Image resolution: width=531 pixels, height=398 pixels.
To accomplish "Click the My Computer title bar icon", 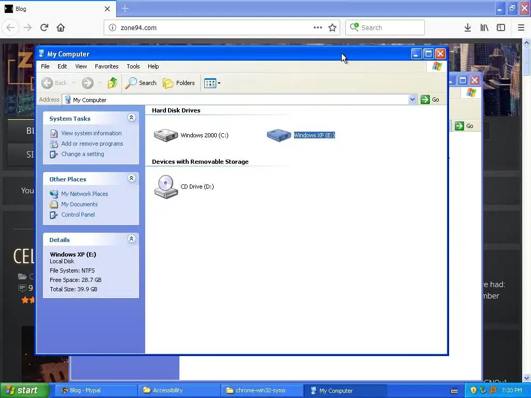I will click(x=41, y=53).
